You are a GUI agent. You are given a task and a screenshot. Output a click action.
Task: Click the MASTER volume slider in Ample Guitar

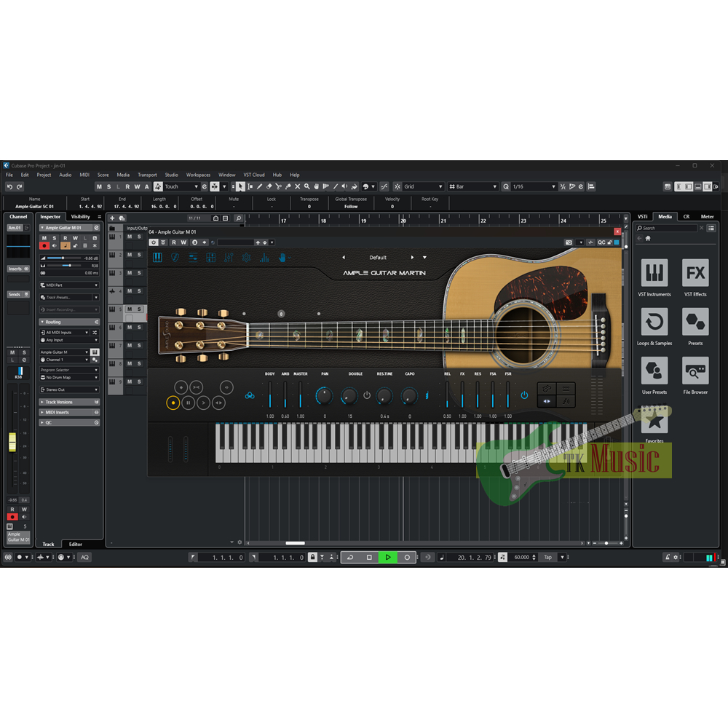(301, 395)
